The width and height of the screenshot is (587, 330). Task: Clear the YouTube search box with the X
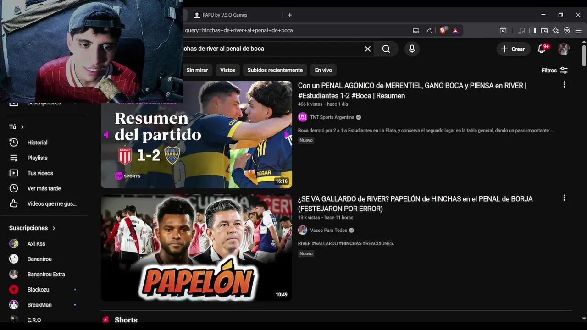coord(367,49)
